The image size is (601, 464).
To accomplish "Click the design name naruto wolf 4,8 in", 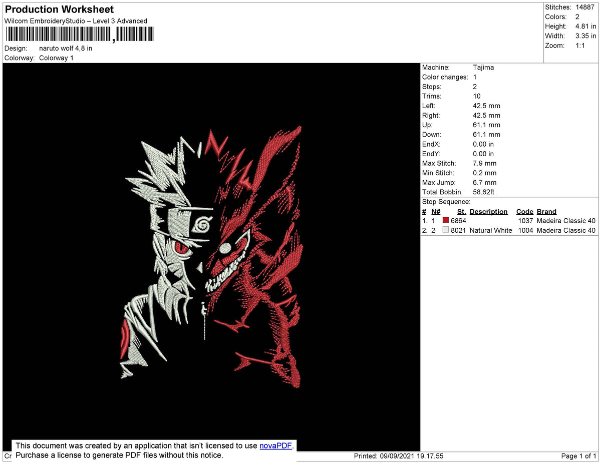I will [65, 48].
